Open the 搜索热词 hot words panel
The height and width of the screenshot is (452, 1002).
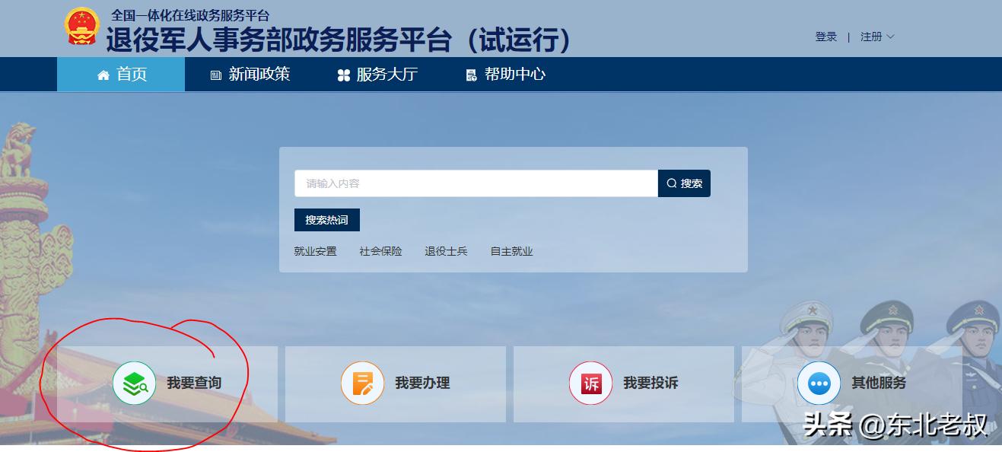click(328, 220)
